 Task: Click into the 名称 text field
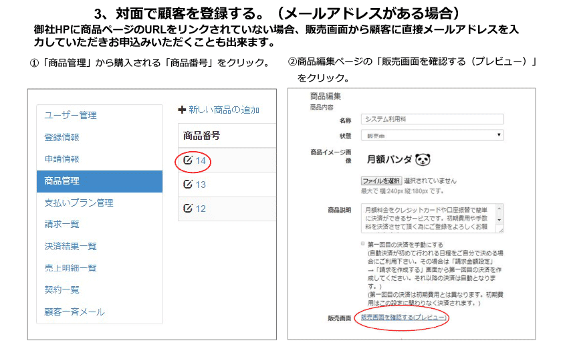pos(432,119)
